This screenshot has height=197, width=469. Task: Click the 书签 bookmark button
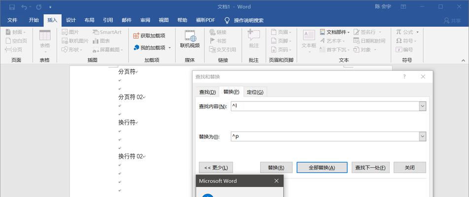coord(218,41)
